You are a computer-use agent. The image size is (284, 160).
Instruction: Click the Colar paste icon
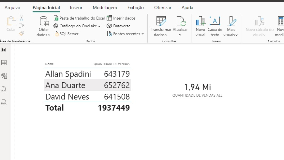11,21
